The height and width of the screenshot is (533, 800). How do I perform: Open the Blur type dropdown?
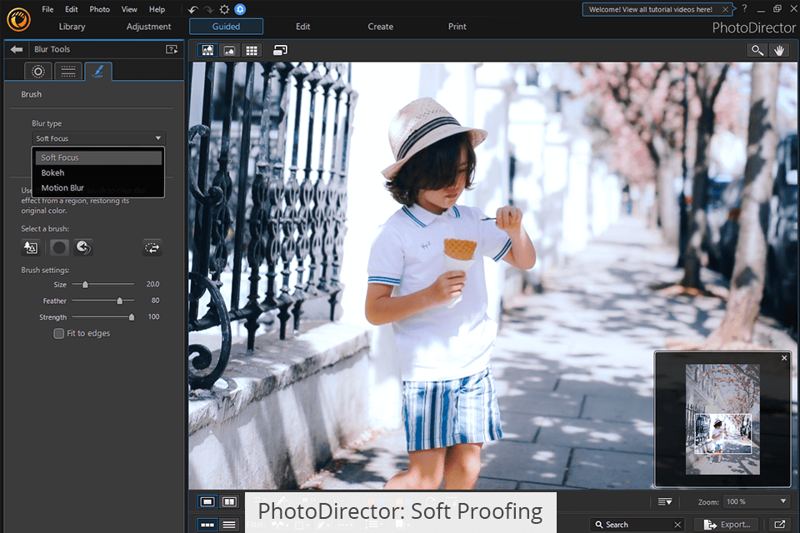point(99,139)
